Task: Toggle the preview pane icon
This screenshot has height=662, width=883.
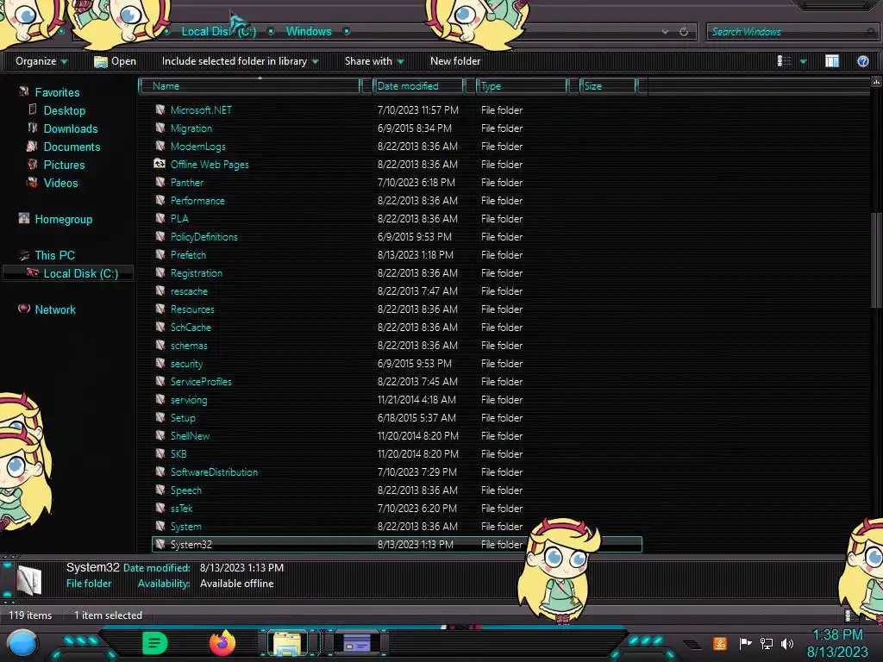Action: pos(832,61)
